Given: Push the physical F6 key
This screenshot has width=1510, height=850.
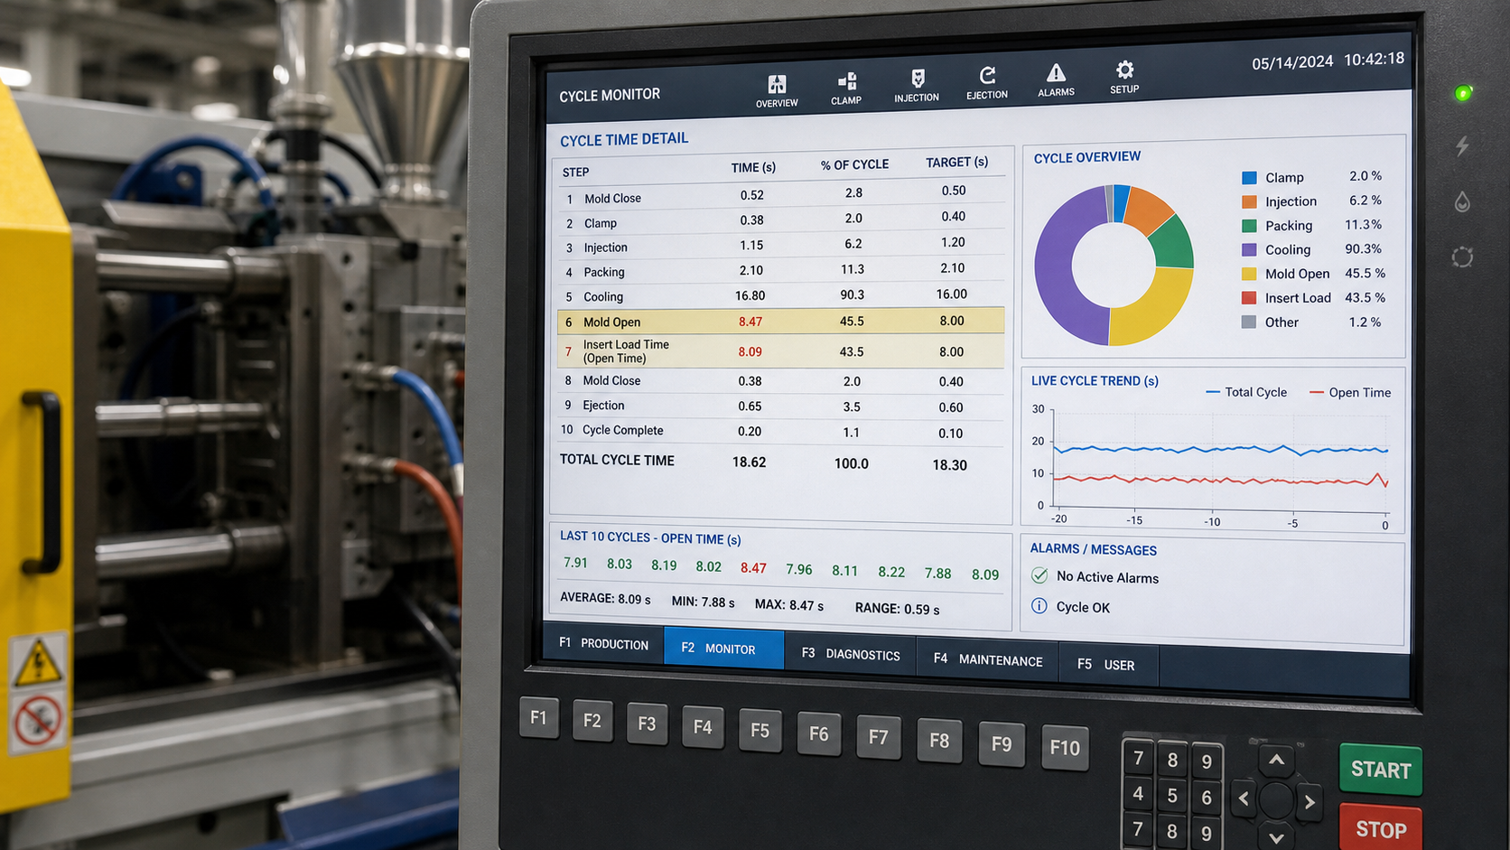Looking at the screenshot, I should click(818, 734).
